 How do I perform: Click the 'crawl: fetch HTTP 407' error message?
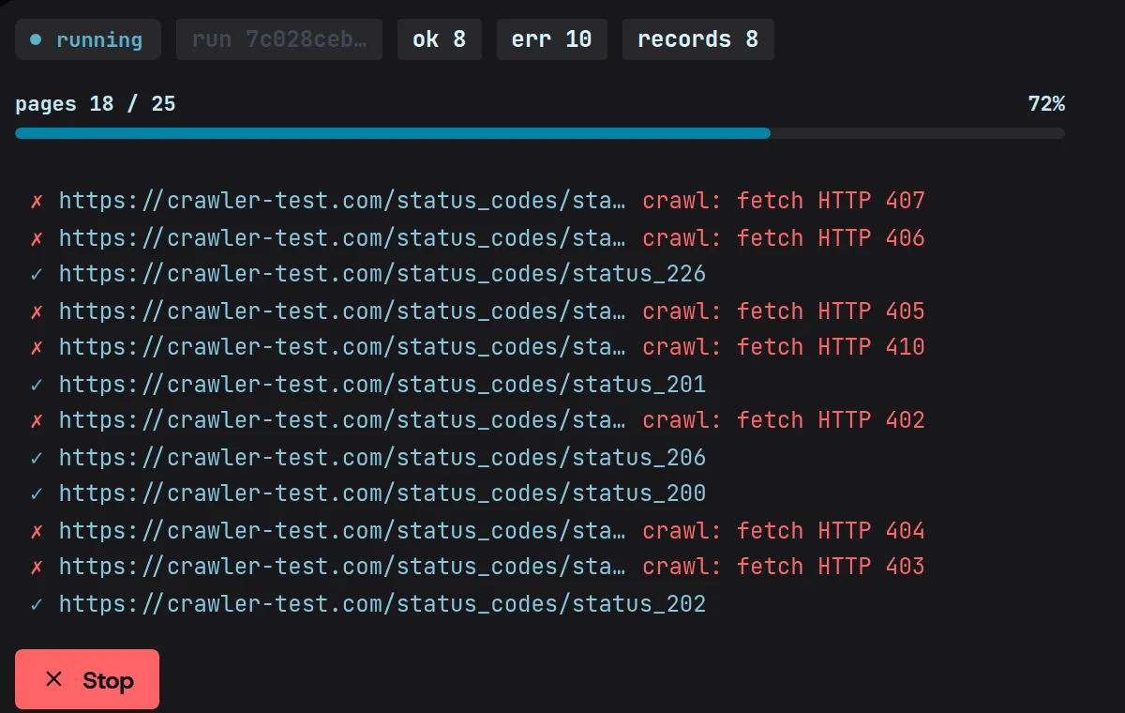click(x=784, y=201)
